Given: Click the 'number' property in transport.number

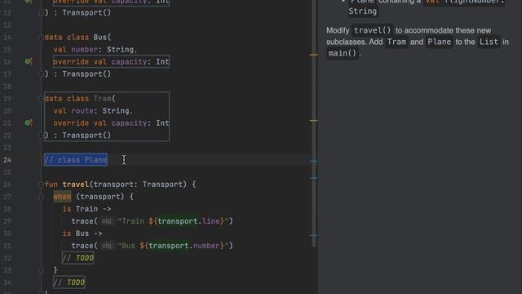Looking at the screenshot, I should point(206,246).
